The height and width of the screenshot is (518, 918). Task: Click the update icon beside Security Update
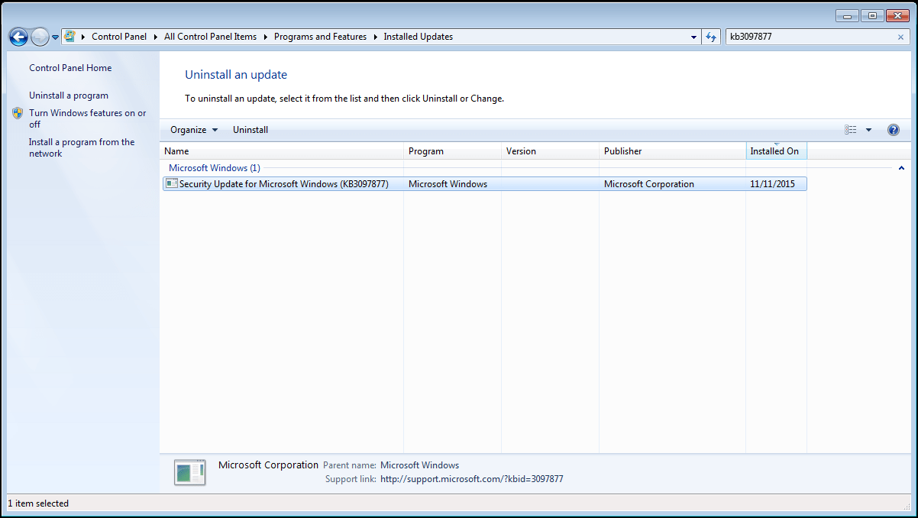coord(172,184)
